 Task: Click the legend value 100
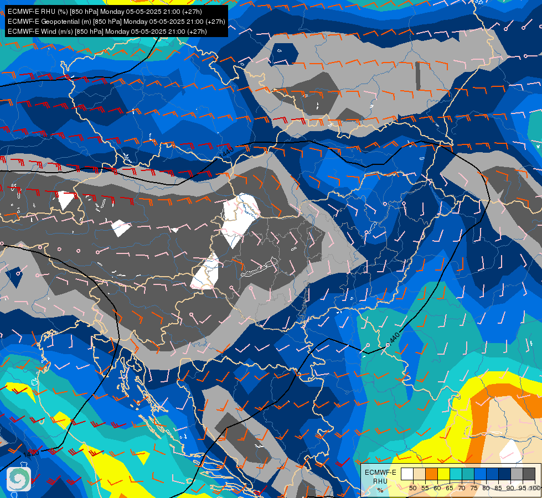pyautogui.click(x=535, y=488)
